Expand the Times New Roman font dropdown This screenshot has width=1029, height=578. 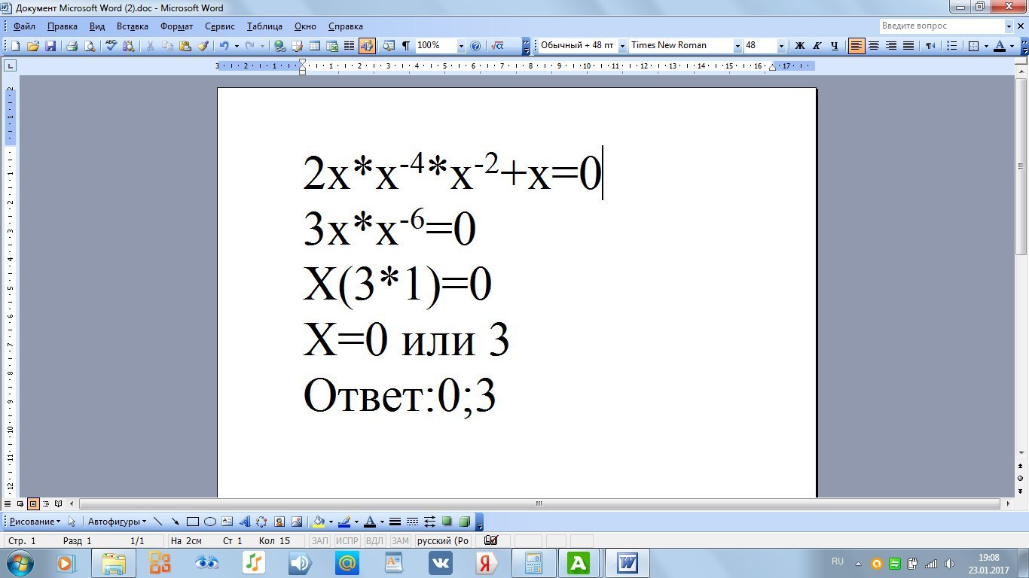click(x=737, y=46)
